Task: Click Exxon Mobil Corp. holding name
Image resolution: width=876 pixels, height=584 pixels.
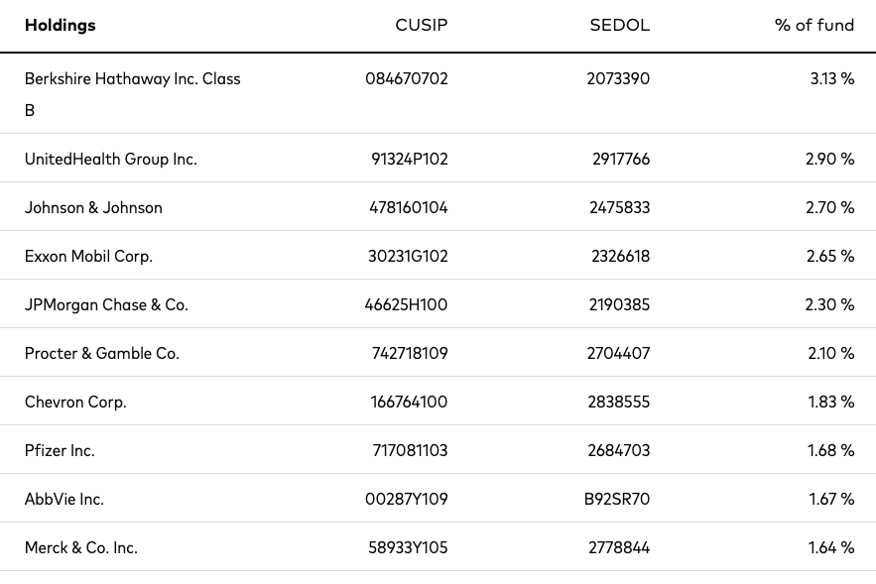Action: (88, 256)
